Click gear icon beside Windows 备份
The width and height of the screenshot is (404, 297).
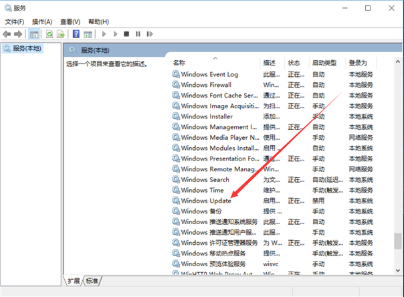[176, 211]
